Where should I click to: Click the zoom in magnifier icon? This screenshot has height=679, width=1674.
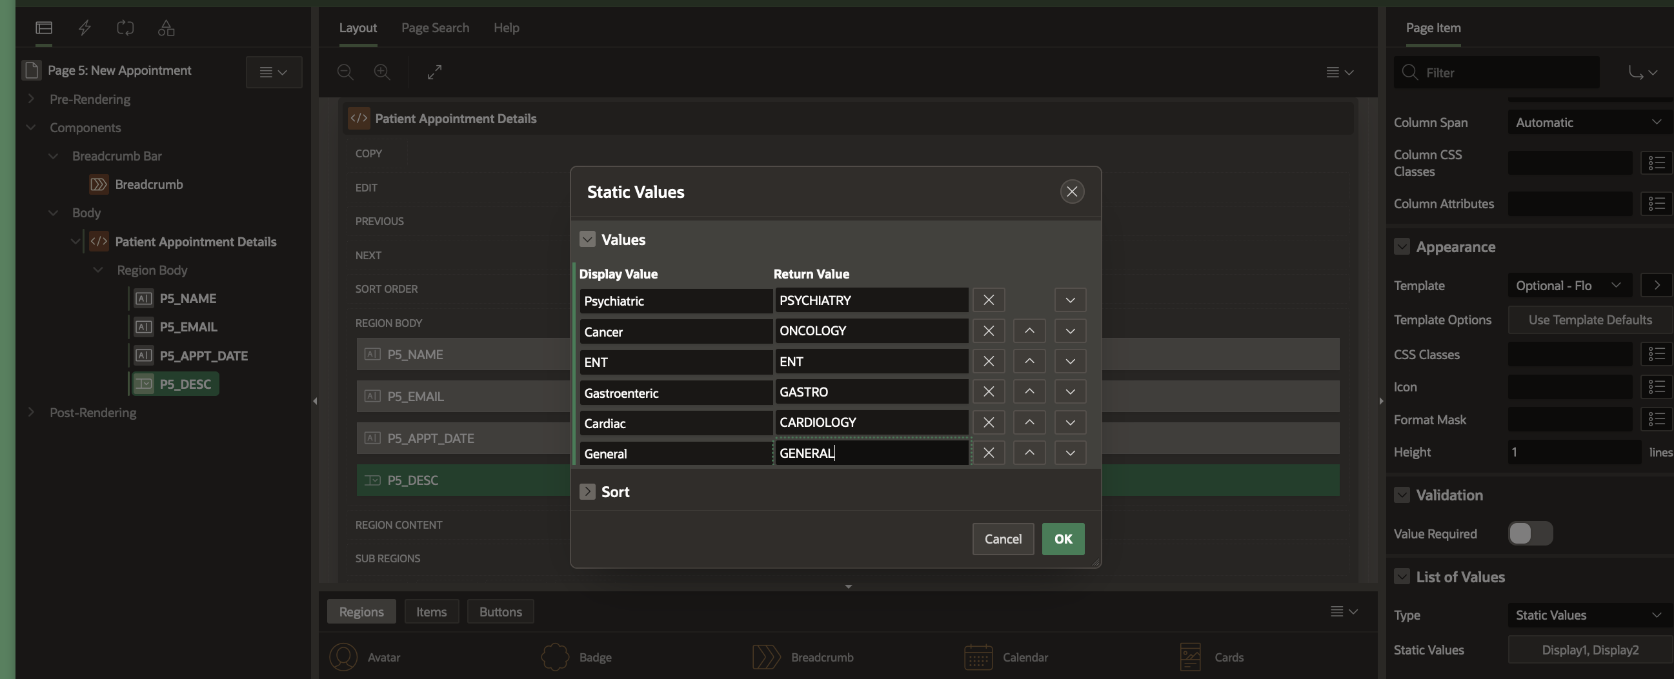coord(382,72)
